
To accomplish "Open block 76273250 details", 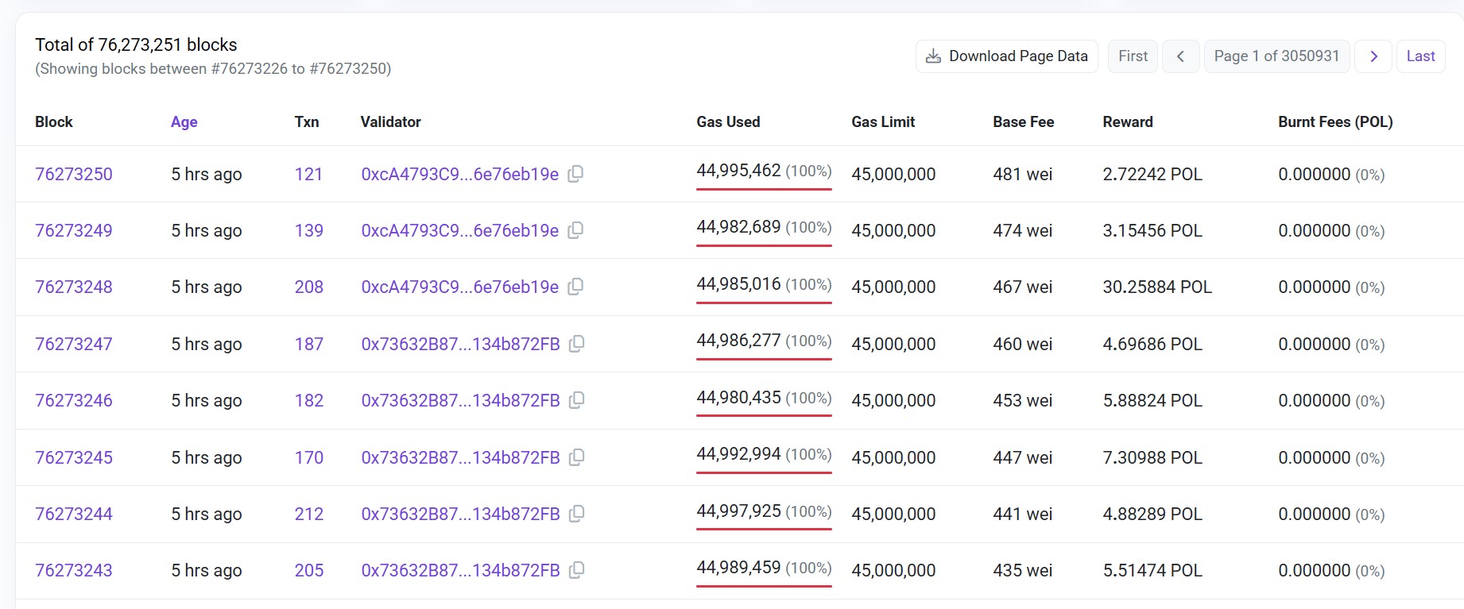I will [x=74, y=175].
